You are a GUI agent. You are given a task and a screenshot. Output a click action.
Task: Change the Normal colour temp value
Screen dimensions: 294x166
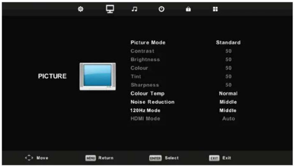point(228,93)
